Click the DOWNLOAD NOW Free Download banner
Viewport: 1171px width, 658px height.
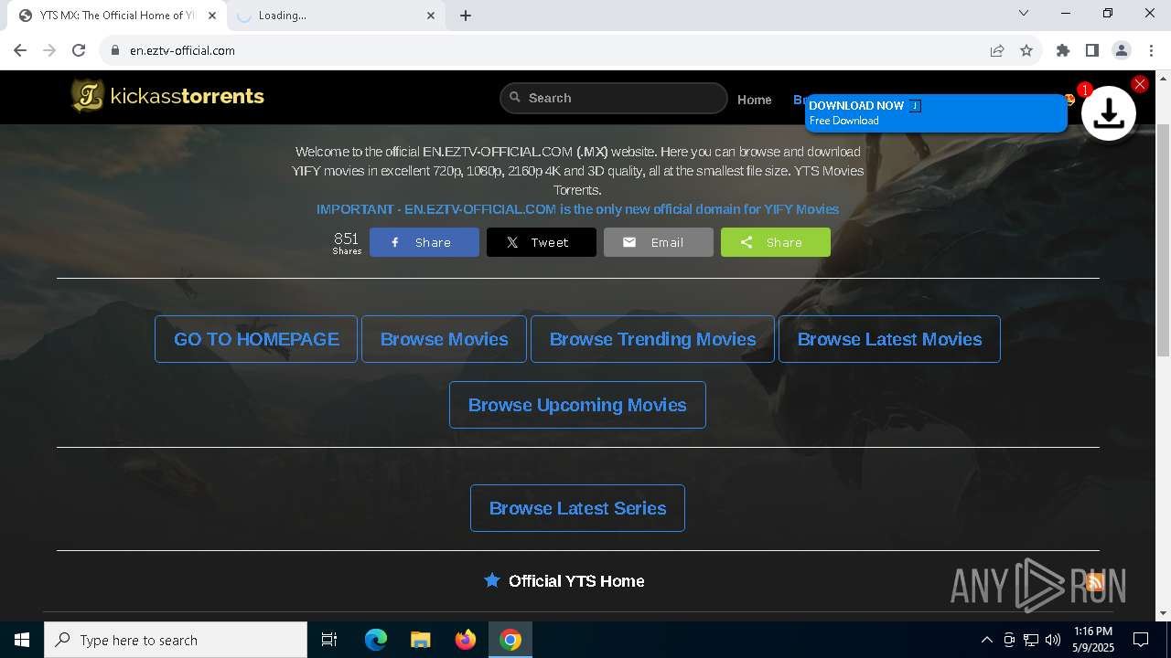tap(936, 112)
